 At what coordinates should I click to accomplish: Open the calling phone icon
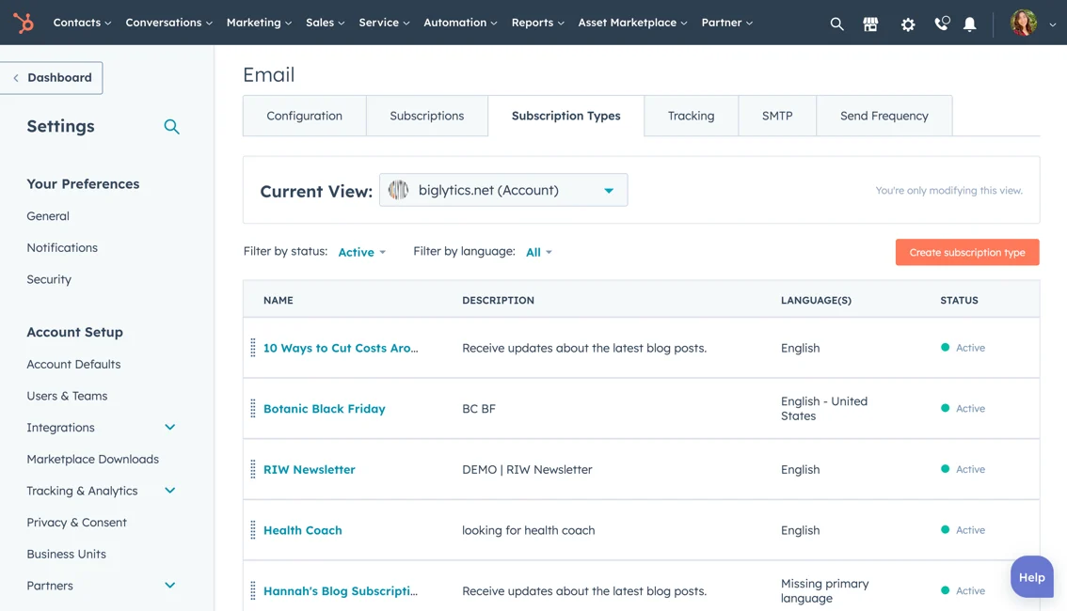pyautogui.click(x=941, y=24)
